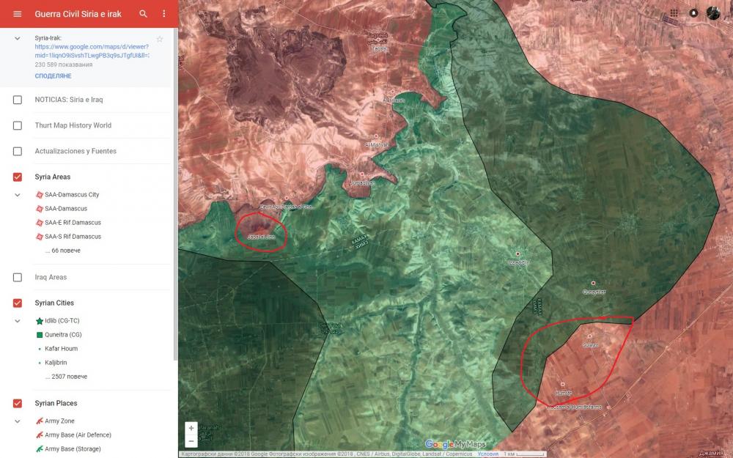This screenshot has width=733, height=458.
Task: Collapse the Syria Areas layer list
Action: (x=18, y=195)
